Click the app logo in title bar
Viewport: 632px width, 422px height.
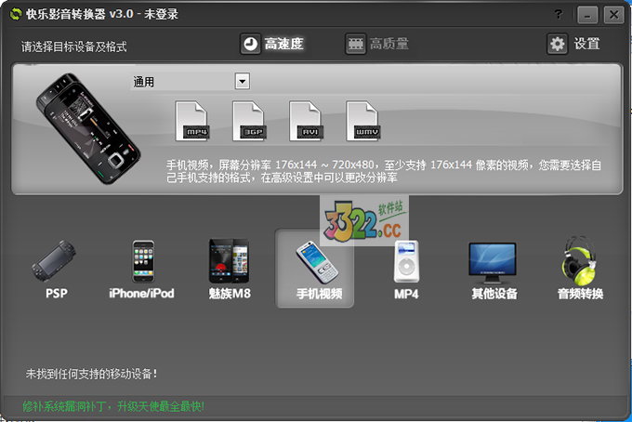click(16, 14)
